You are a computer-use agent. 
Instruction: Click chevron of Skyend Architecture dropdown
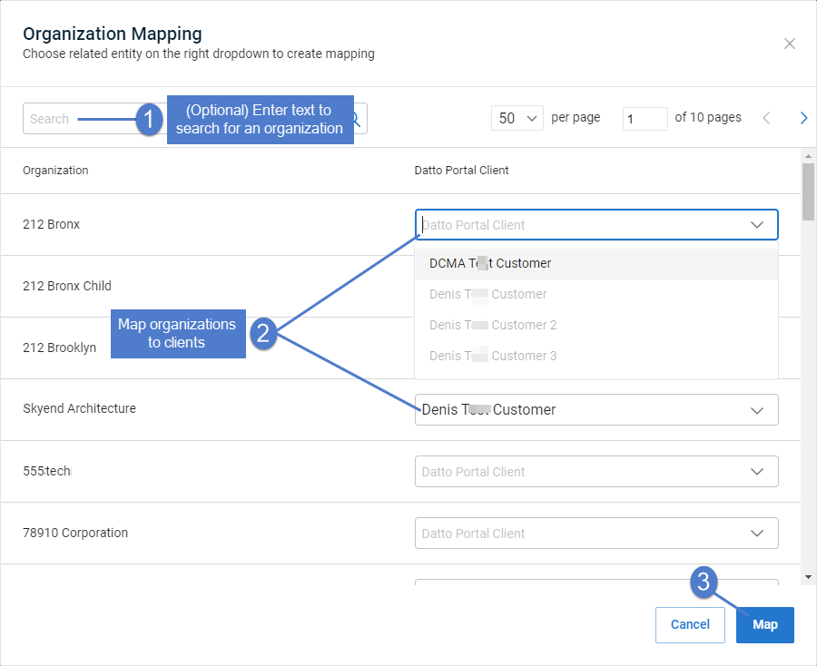pos(756,410)
